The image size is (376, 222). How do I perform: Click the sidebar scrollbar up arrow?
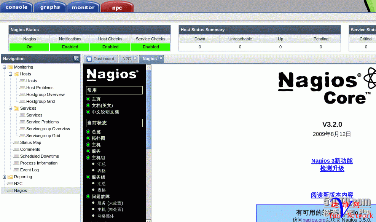pyautogui.click(x=149, y=67)
